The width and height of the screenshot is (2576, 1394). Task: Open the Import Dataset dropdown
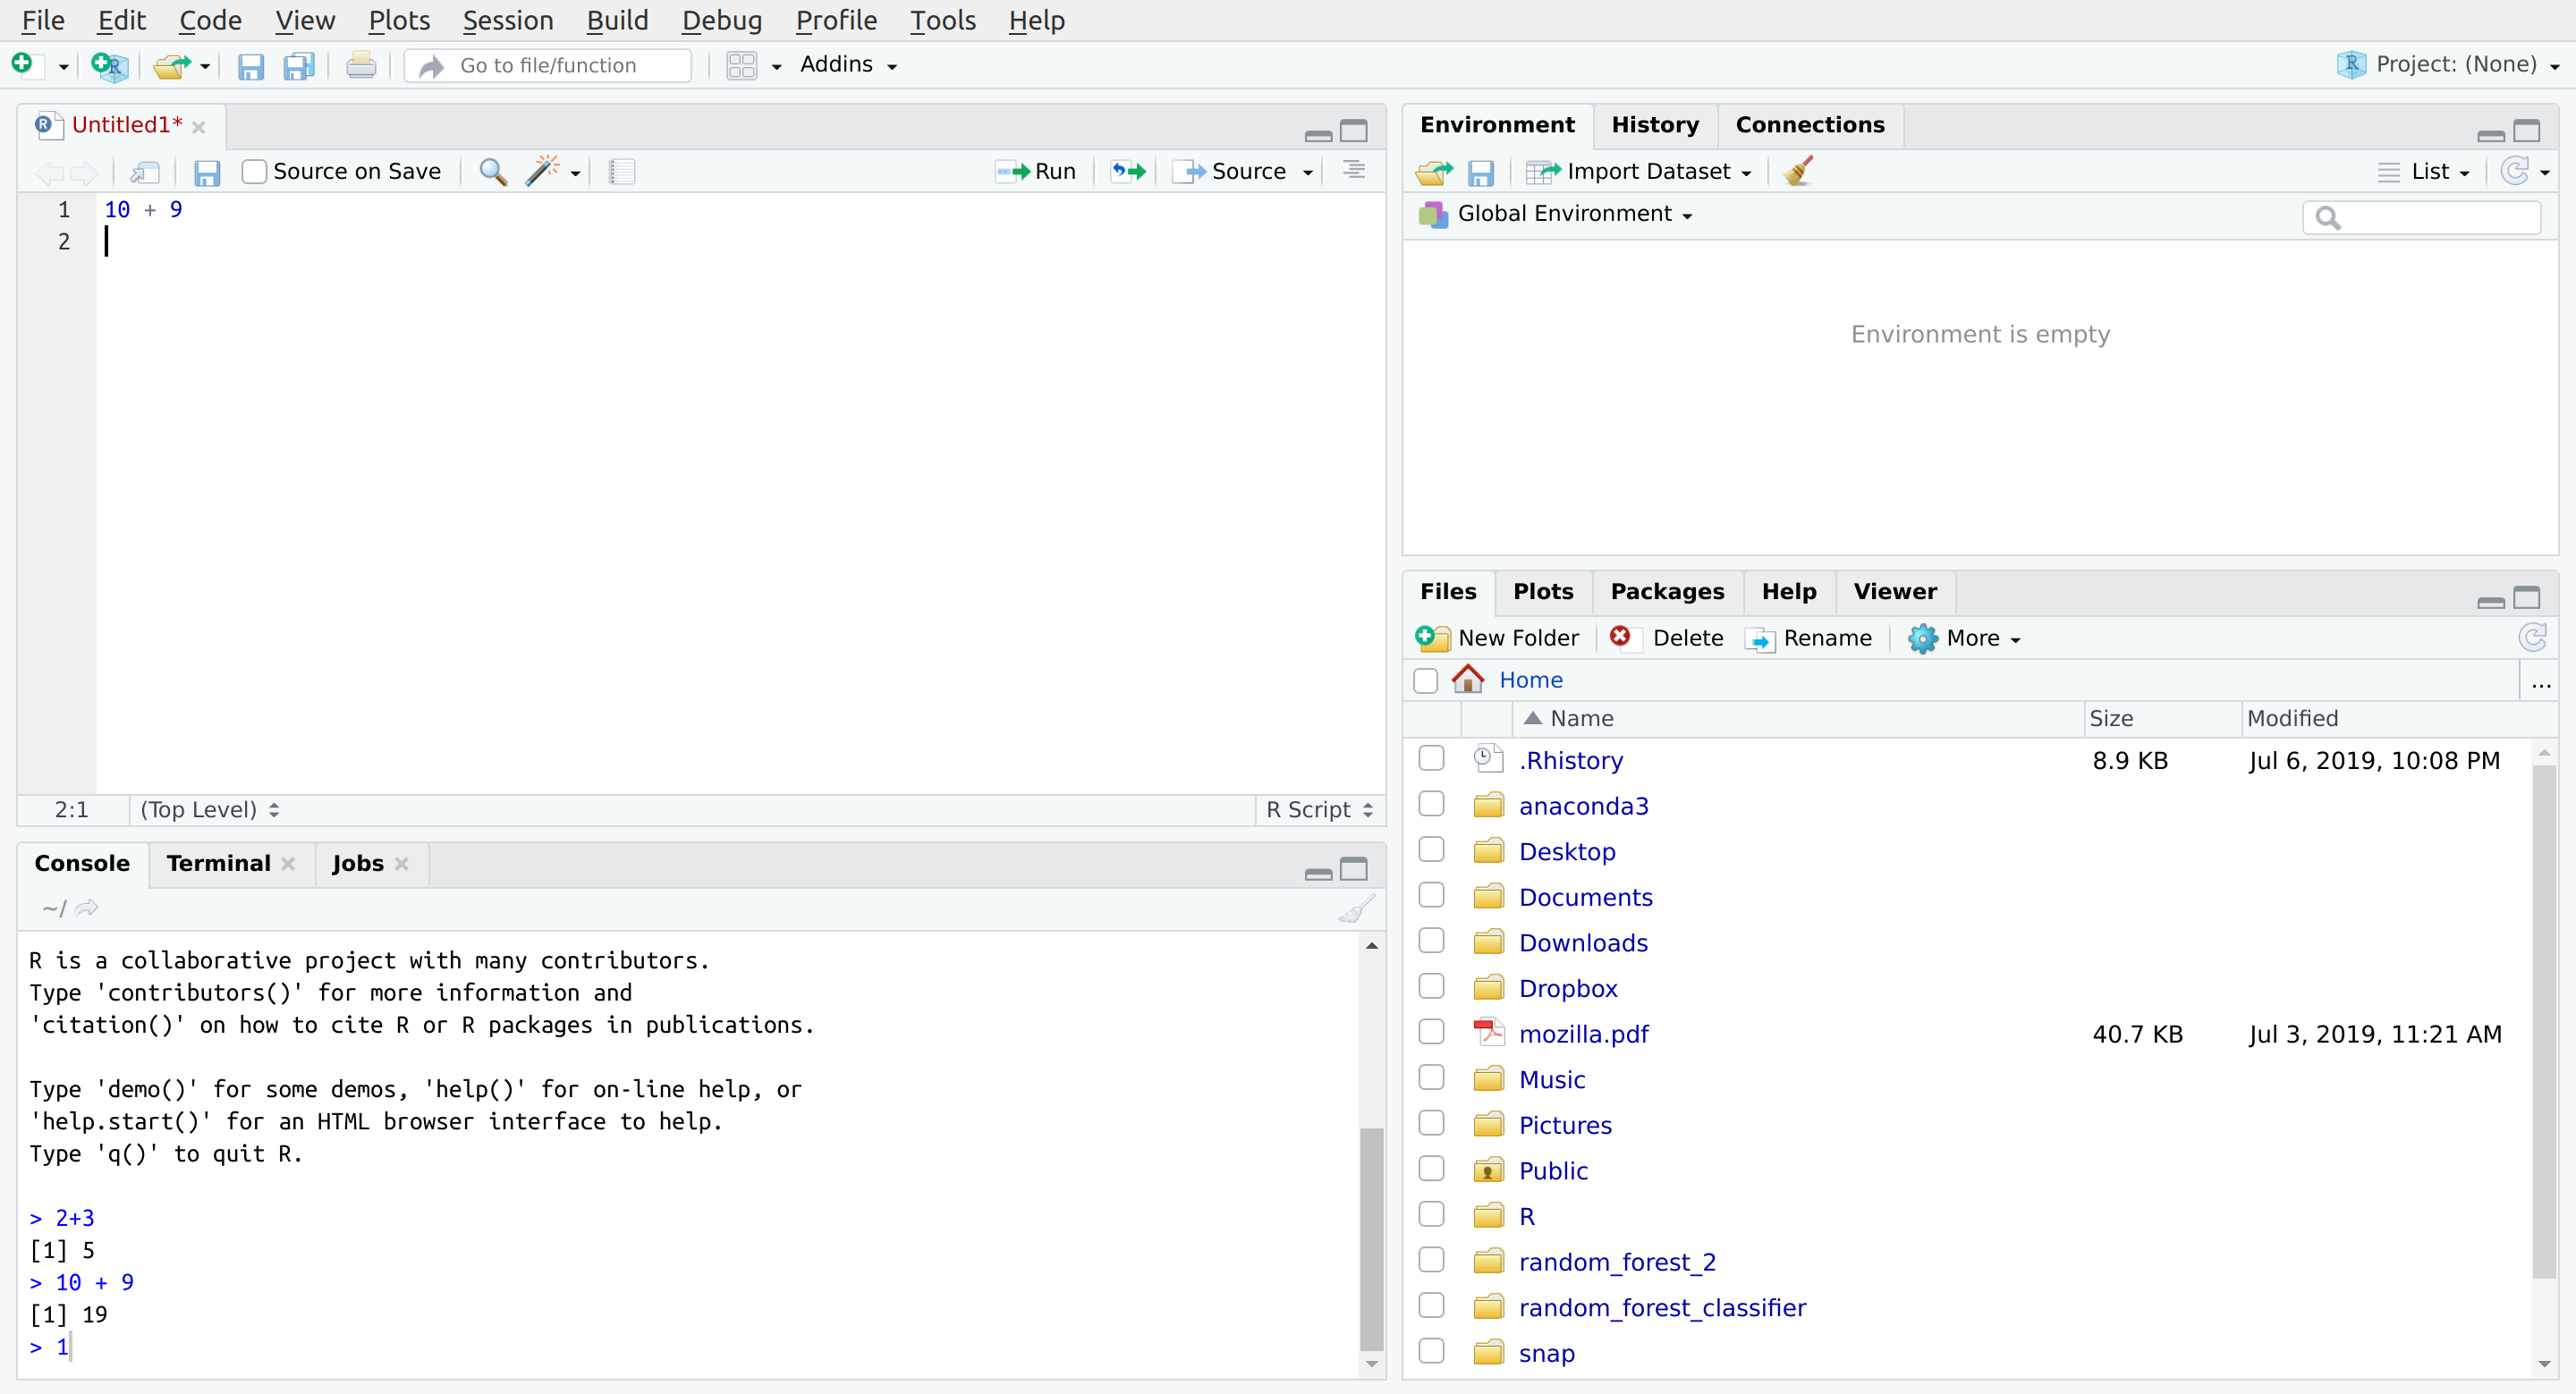coord(1638,172)
